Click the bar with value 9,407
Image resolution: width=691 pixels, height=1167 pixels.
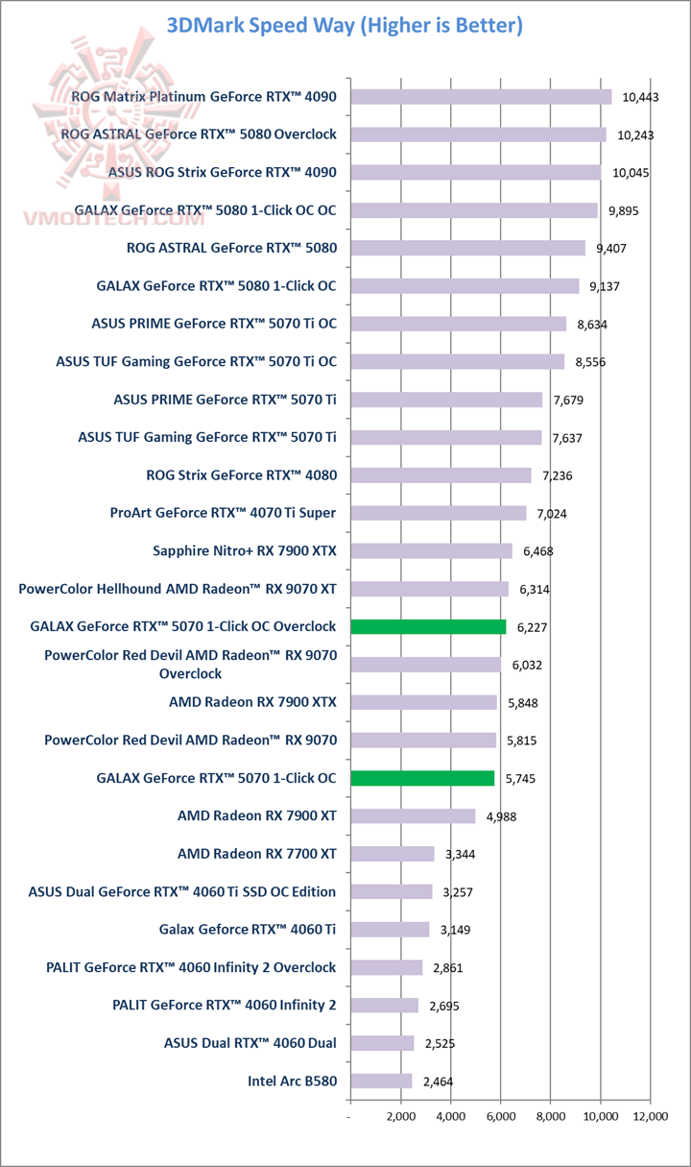[468, 248]
